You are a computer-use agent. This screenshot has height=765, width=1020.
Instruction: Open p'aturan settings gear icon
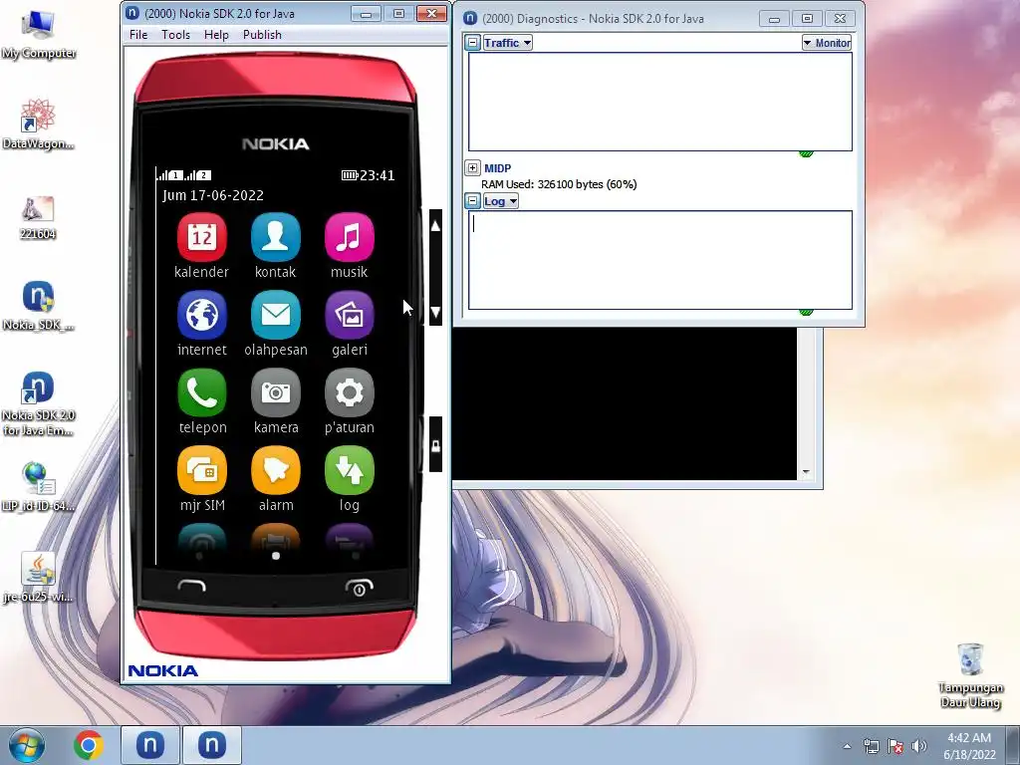point(350,392)
